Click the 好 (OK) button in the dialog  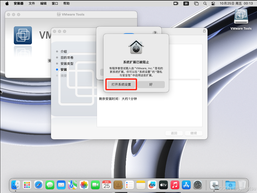point(151,85)
